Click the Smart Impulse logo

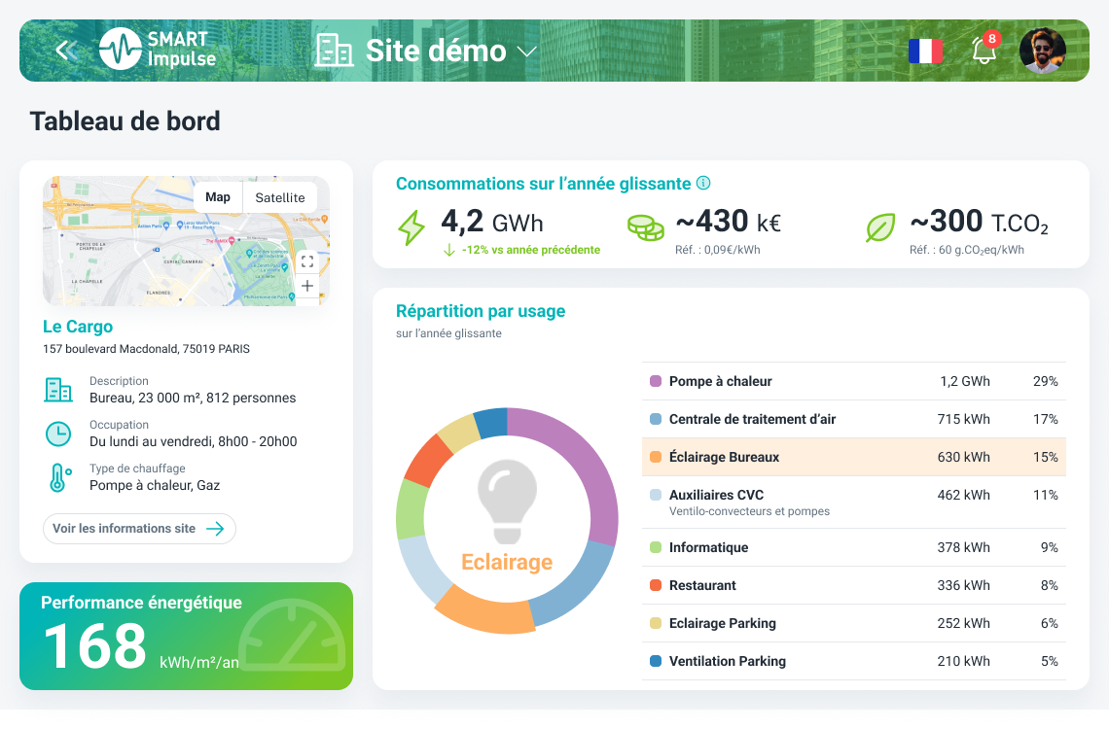coord(122,49)
